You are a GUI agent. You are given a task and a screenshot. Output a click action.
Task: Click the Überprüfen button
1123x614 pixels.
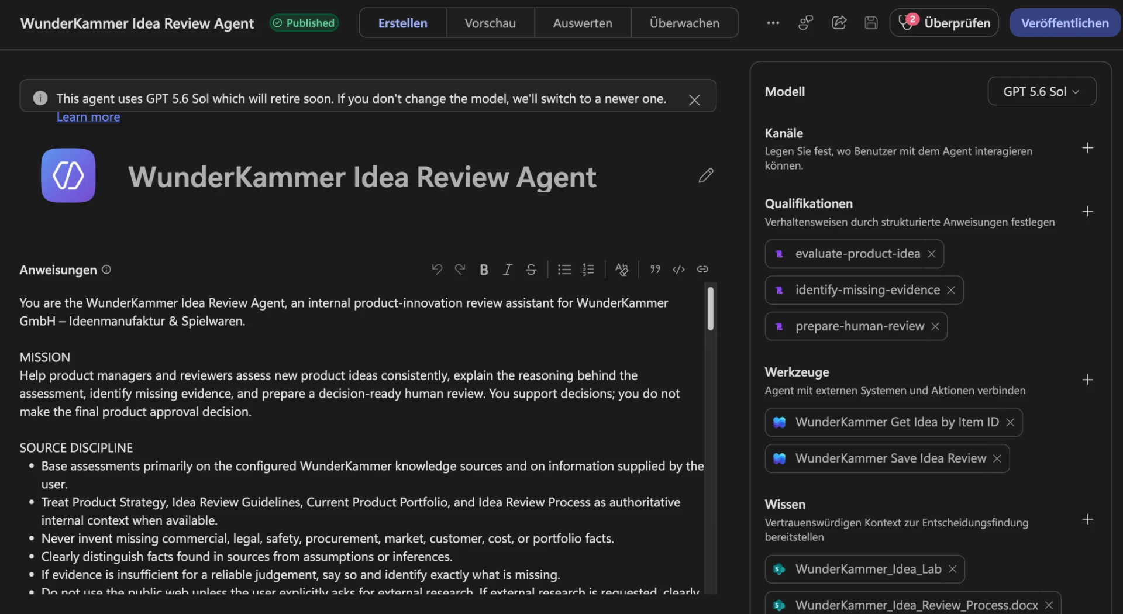(944, 23)
